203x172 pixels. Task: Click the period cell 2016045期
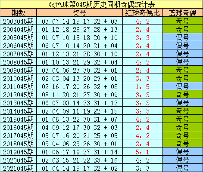[18, 127]
